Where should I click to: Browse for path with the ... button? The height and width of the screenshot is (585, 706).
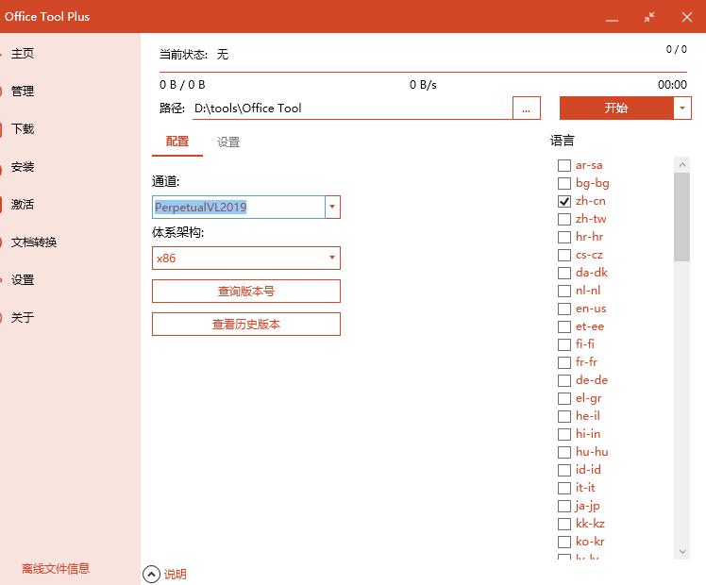click(x=527, y=108)
